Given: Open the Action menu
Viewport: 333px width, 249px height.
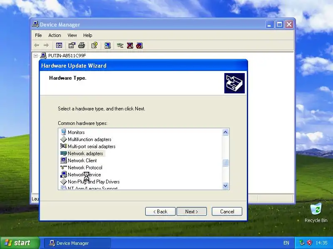Looking at the screenshot, I should (x=55, y=35).
